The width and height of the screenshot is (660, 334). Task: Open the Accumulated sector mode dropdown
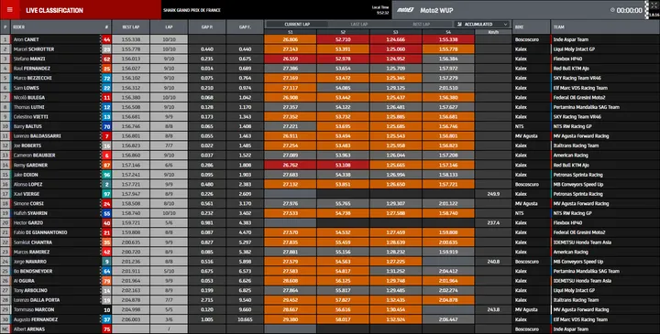click(x=482, y=25)
